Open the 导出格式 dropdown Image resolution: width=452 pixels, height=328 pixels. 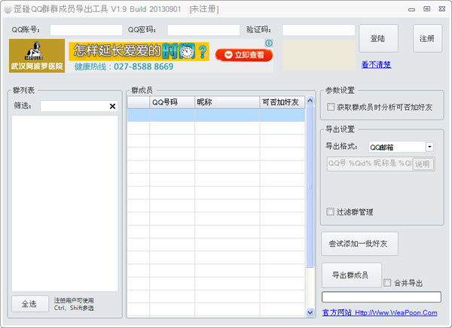pyautogui.click(x=429, y=147)
